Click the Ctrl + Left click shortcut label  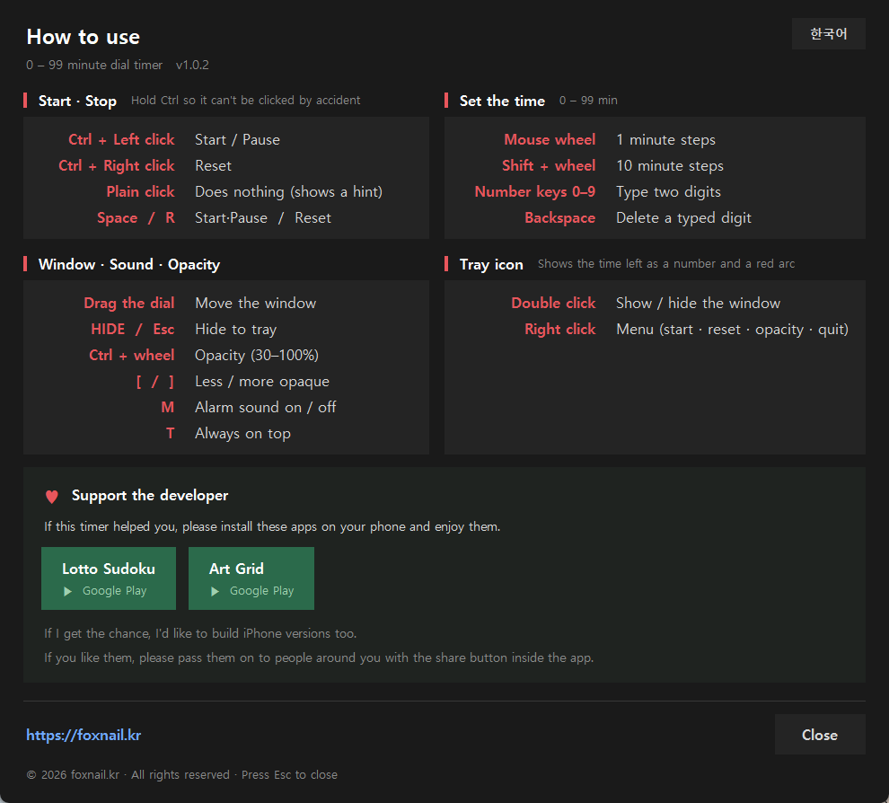121,139
